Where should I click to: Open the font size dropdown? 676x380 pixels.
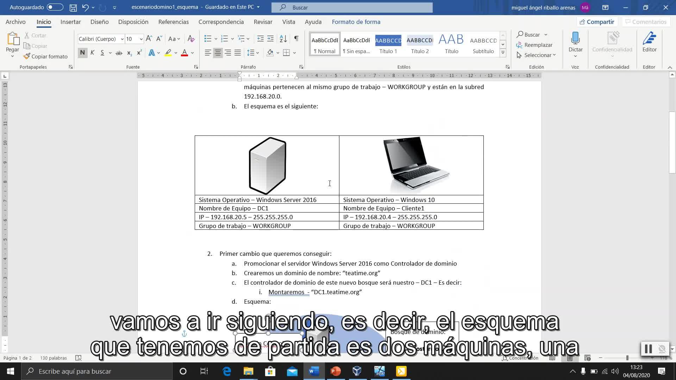(141, 39)
